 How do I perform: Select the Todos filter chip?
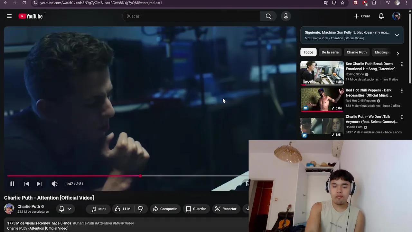click(308, 52)
